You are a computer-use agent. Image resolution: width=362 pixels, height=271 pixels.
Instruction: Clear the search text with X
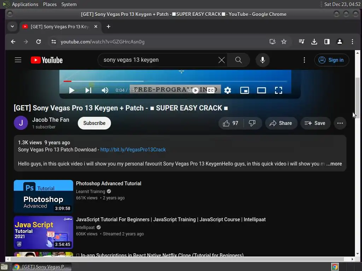[x=221, y=60]
